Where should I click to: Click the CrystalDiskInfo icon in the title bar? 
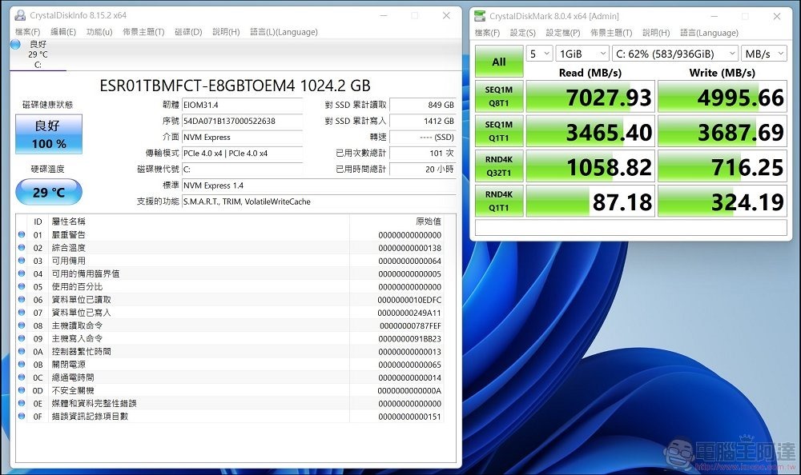pos(22,15)
